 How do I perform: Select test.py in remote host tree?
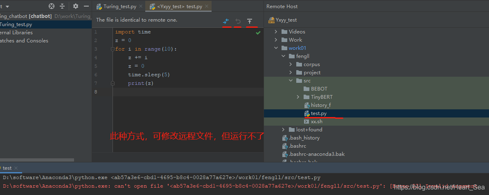315,113
